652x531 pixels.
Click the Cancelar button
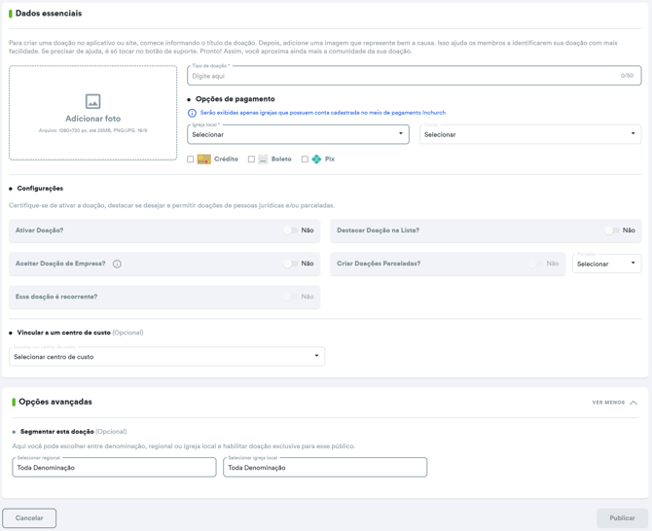coord(29,518)
